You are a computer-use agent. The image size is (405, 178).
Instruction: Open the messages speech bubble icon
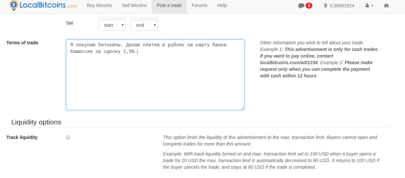(x=301, y=6)
